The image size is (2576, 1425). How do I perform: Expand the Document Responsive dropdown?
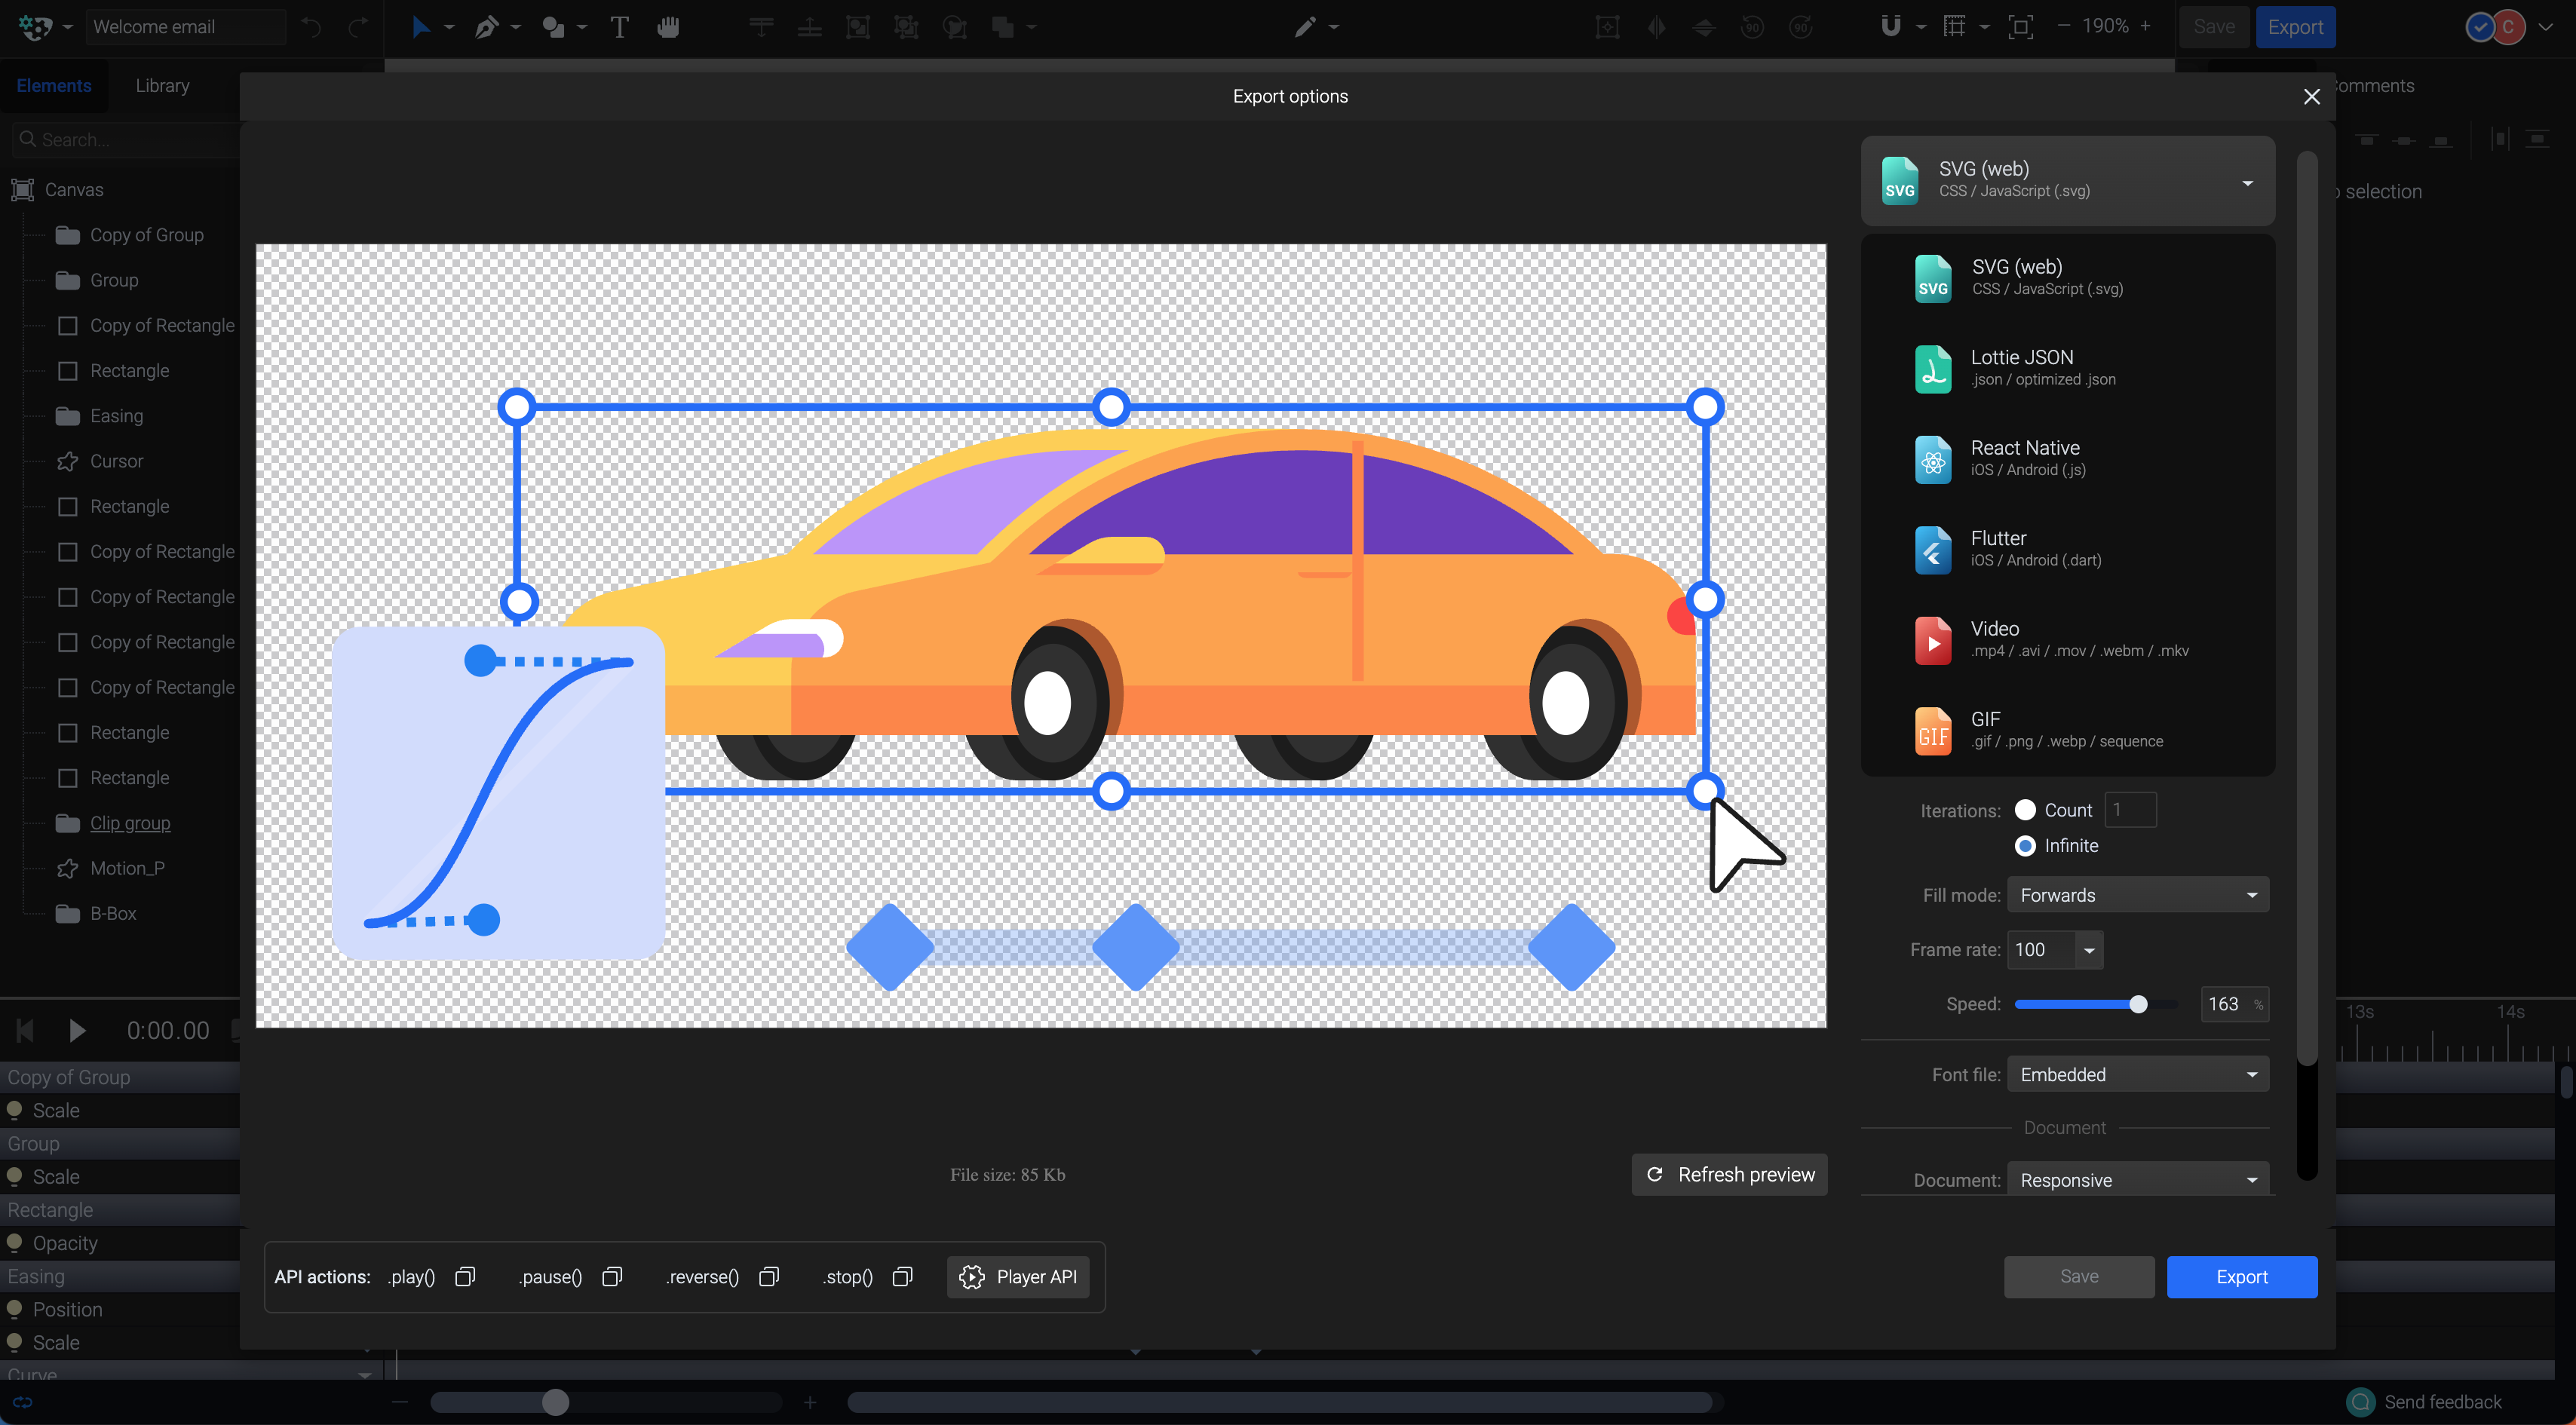[x=2137, y=1180]
